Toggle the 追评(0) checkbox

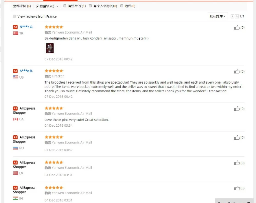pos(122,6)
